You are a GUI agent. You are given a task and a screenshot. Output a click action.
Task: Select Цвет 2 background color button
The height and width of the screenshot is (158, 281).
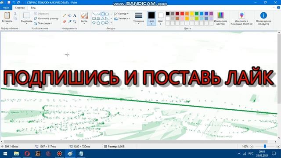pos(161,18)
